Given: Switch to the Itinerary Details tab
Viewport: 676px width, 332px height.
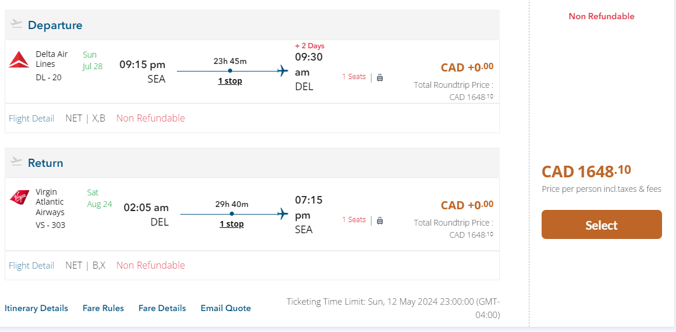Looking at the screenshot, I should tap(36, 308).
